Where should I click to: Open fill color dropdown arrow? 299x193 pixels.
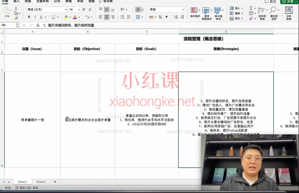[70, 17]
